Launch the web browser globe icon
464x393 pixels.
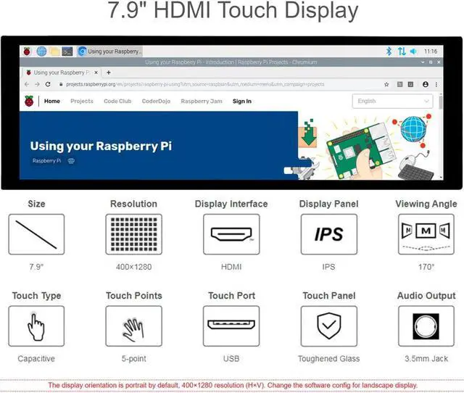coord(41,51)
